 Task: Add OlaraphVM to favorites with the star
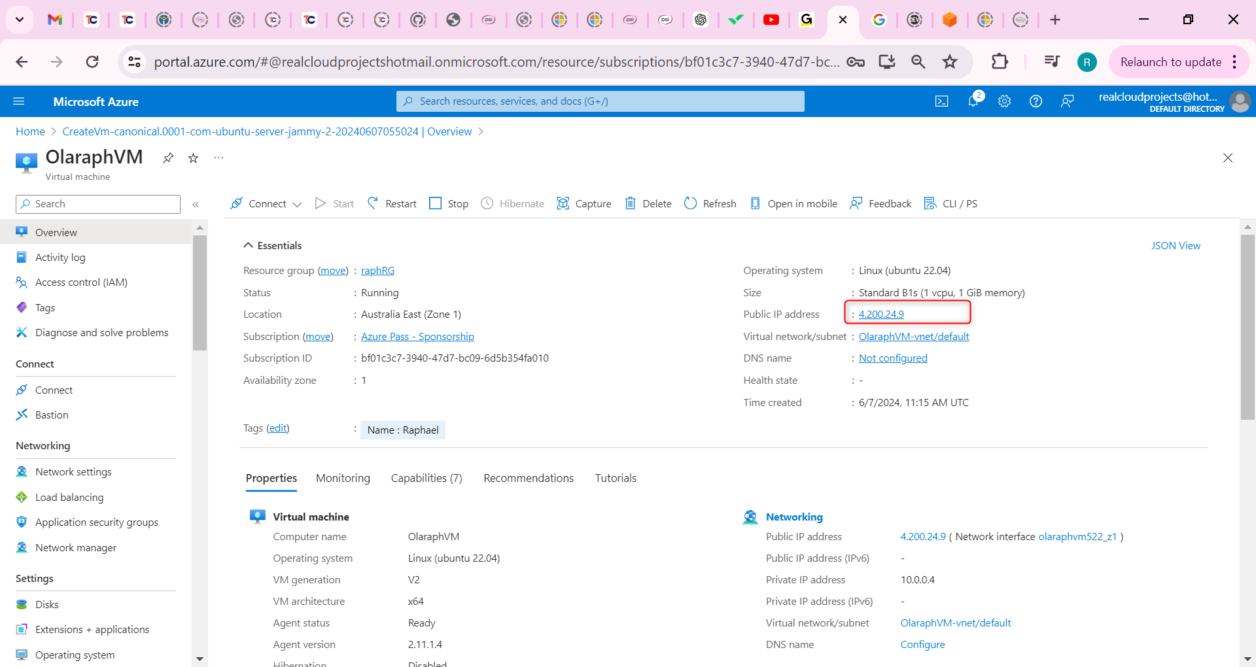tap(192, 158)
